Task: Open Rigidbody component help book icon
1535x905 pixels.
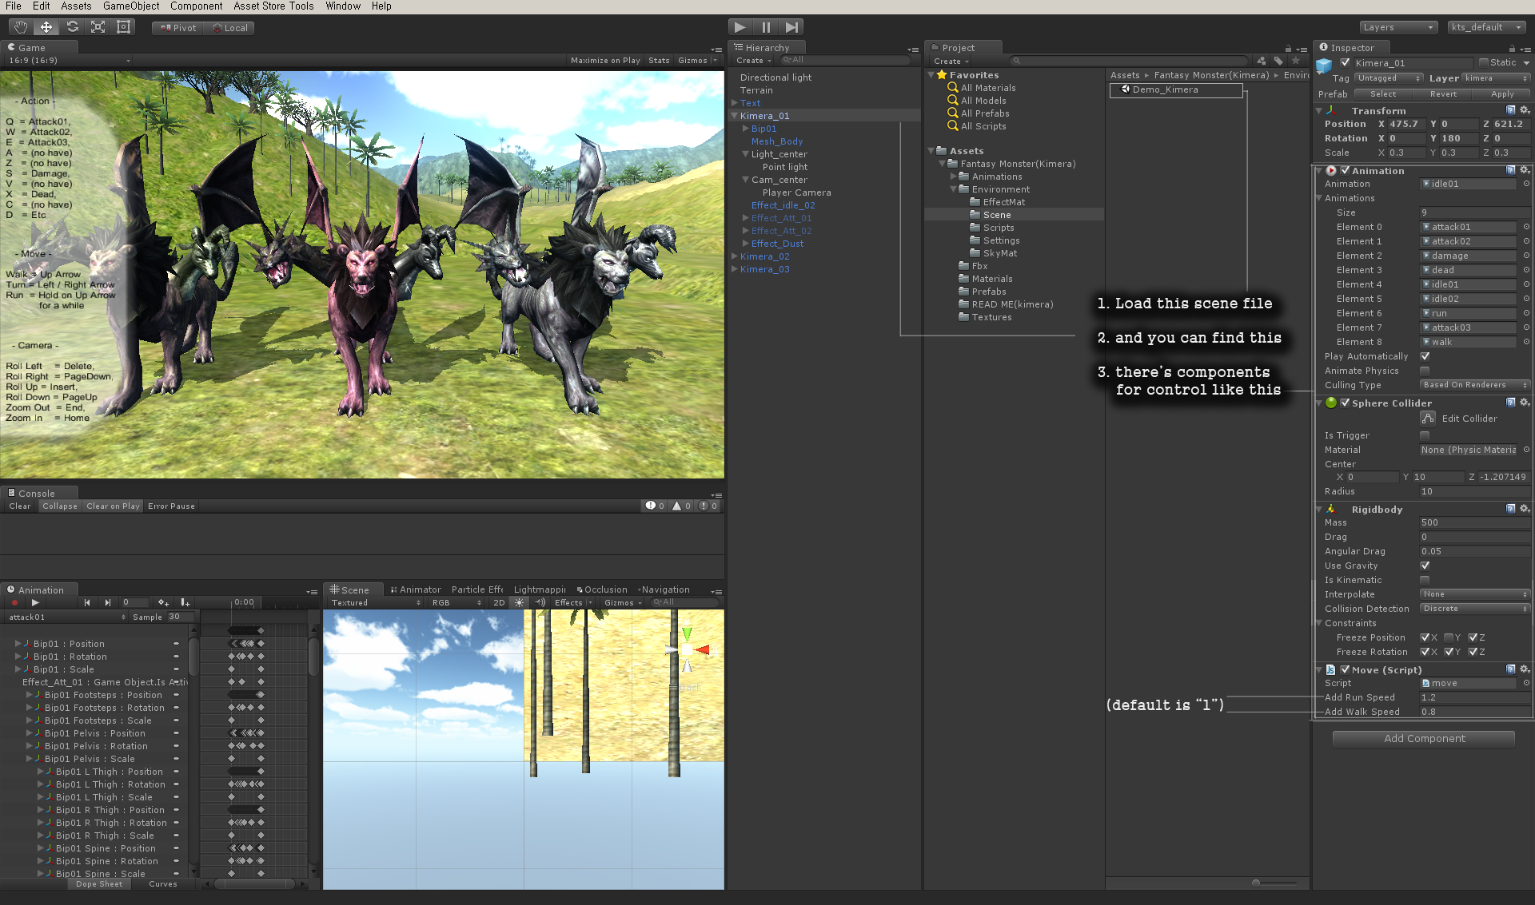Action: pyautogui.click(x=1511, y=509)
